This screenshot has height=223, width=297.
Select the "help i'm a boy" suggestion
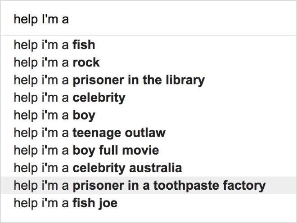[x=148, y=115]
